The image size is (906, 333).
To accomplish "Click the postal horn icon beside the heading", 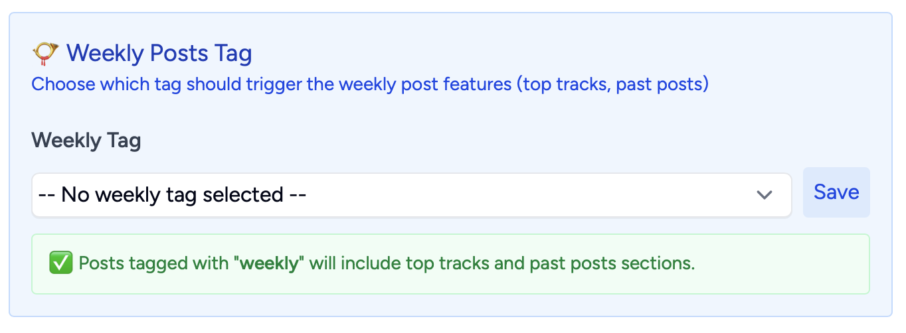I will coord(46,53).
